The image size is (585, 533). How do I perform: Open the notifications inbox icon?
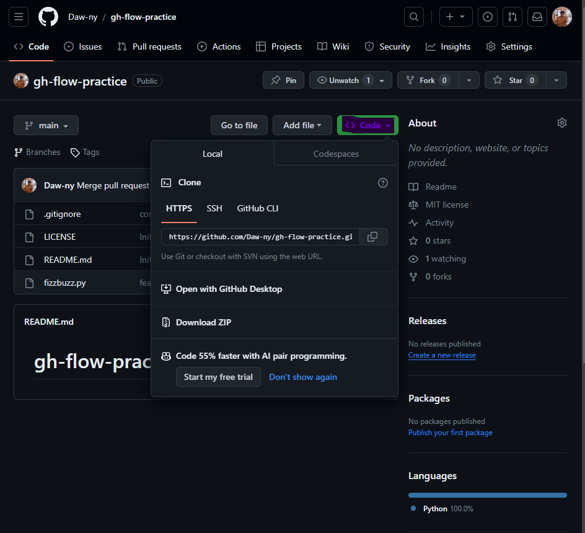537,17
